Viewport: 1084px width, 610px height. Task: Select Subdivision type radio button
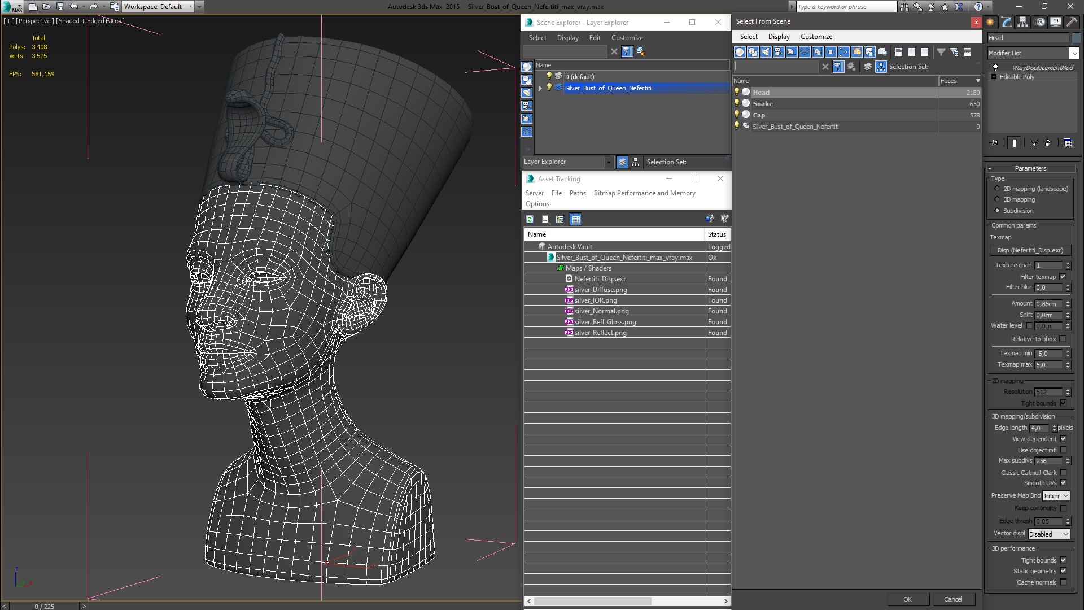click(x=997, y=211)
